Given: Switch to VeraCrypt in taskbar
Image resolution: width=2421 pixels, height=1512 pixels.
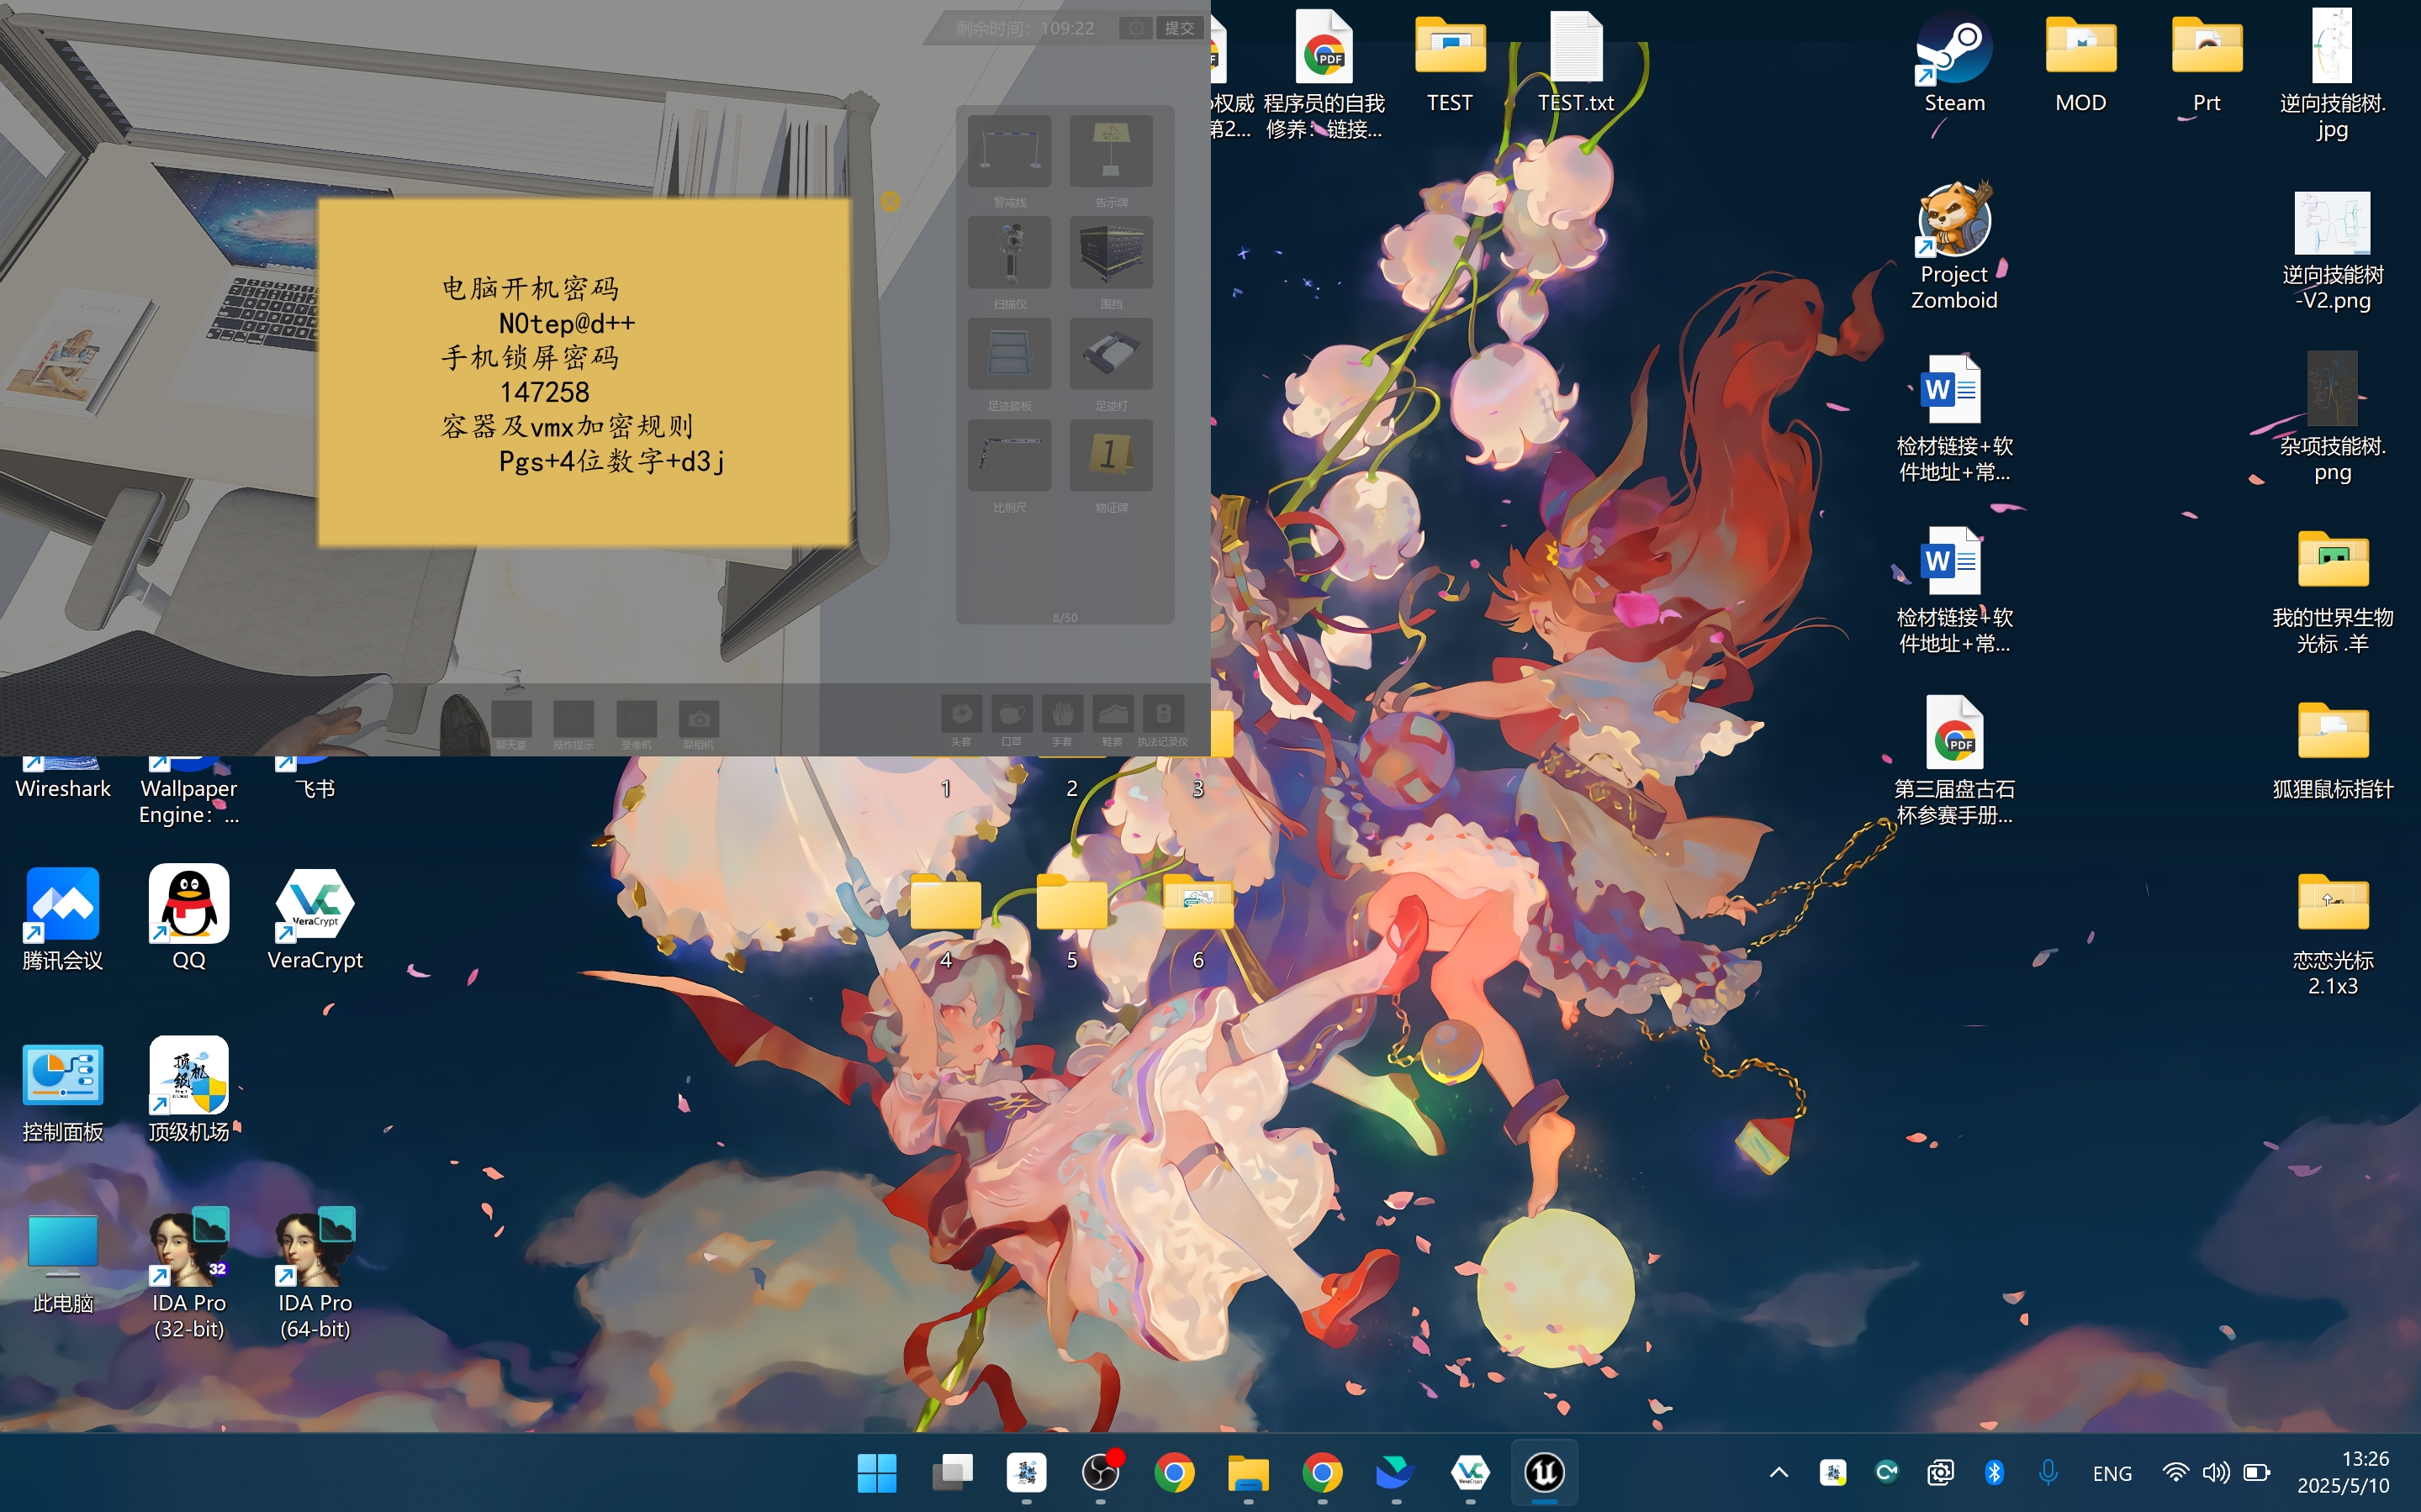Looking at the screenshot, I should pyautogui.click(x=1470, y=1472).
